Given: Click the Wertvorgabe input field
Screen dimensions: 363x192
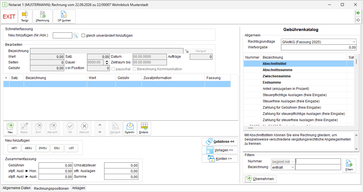Looking at the screenshot, I should (x=319, y=48).
